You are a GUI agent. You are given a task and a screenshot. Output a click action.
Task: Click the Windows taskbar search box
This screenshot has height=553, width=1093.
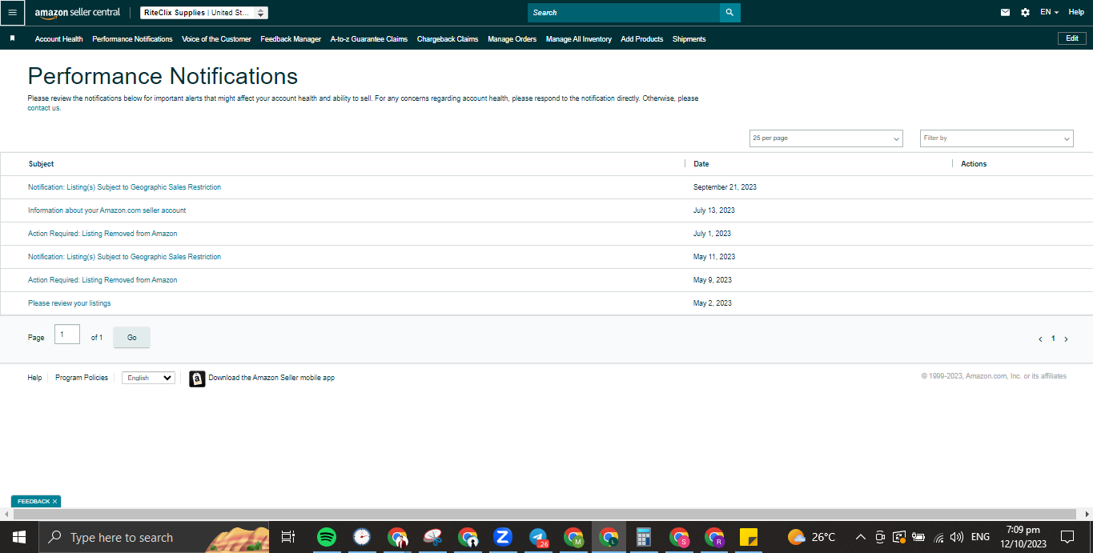pos(154,537)
